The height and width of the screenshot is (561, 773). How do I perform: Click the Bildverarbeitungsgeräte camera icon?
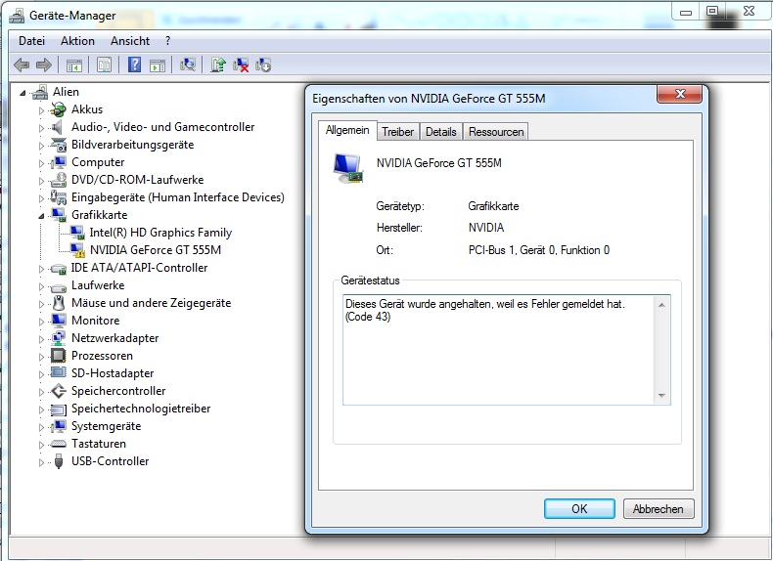(58, 145)
